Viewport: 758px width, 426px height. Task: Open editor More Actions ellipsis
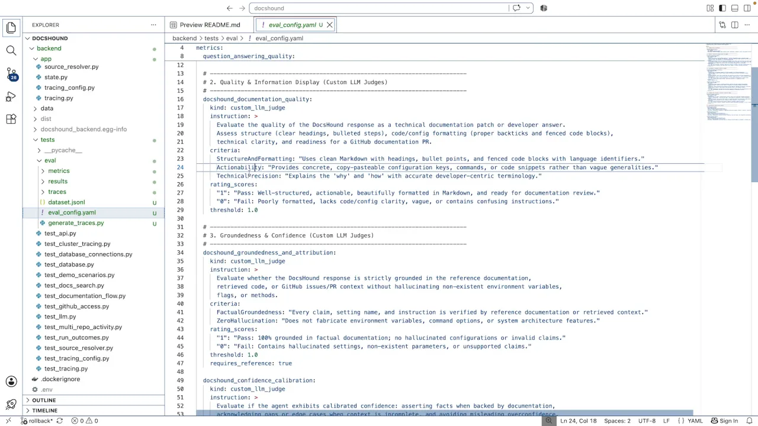pyautogui.click(x=747, y=25)
